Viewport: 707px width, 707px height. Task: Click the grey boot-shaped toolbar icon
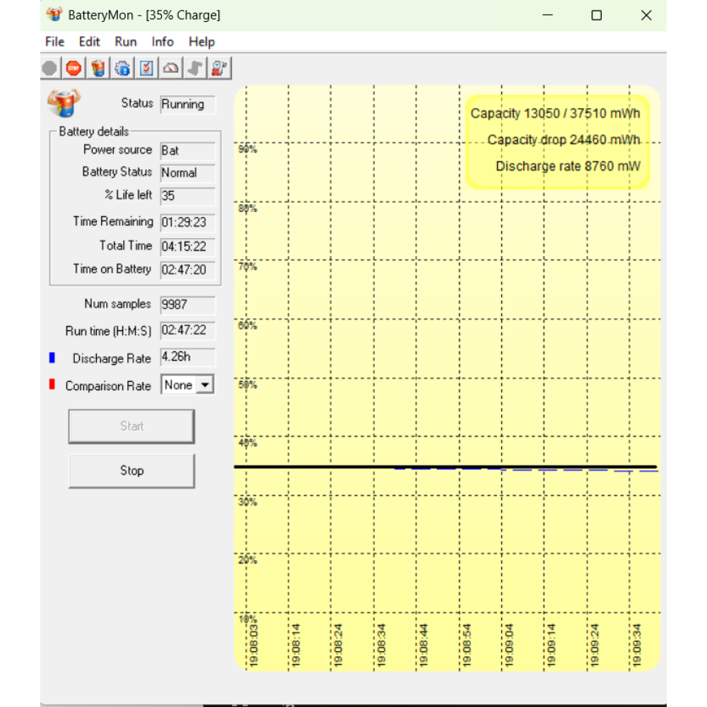coord(195,69)
